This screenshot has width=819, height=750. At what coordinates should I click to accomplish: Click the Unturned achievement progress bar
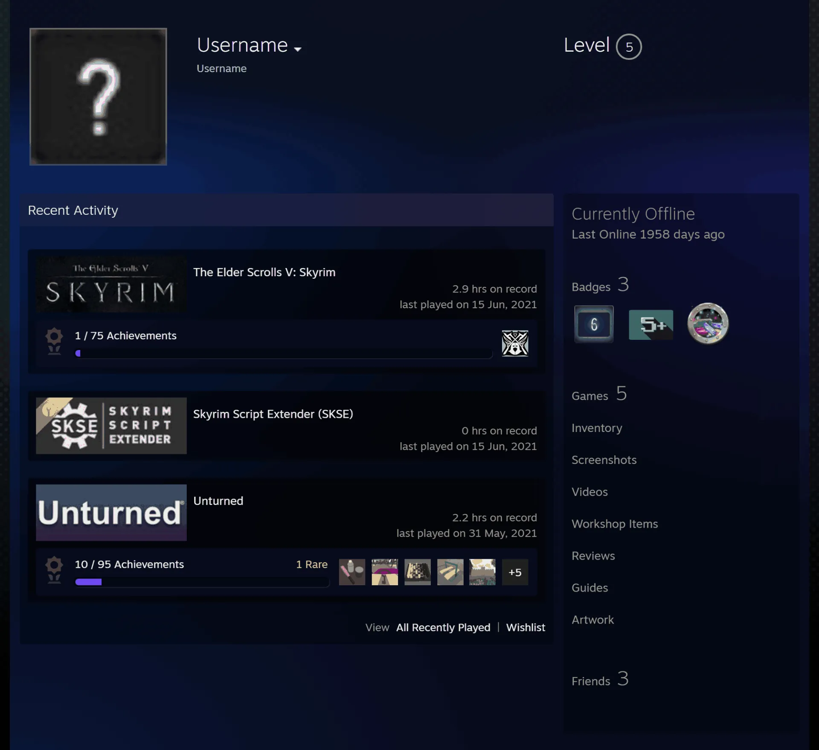coord(202,582)
